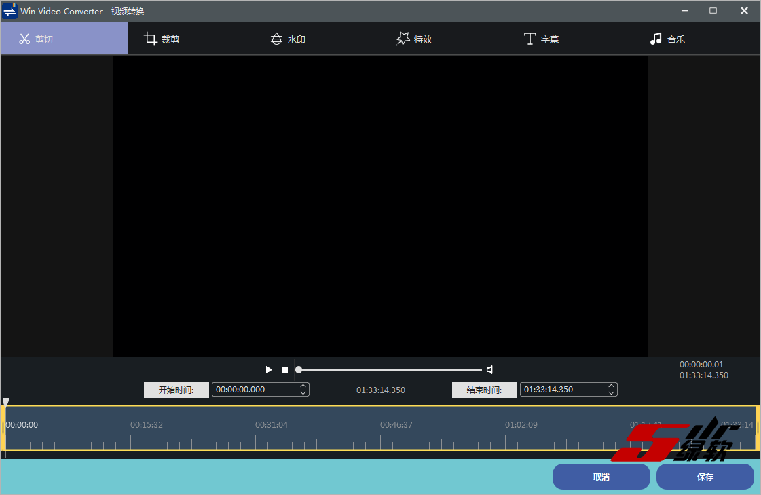Click the 结束时间 end time button

(484, 390)
